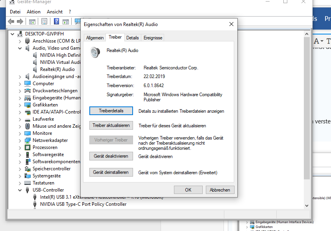Click the Druckwarteschlangen printer icon

pyautogui.click(x=28, y=91)
